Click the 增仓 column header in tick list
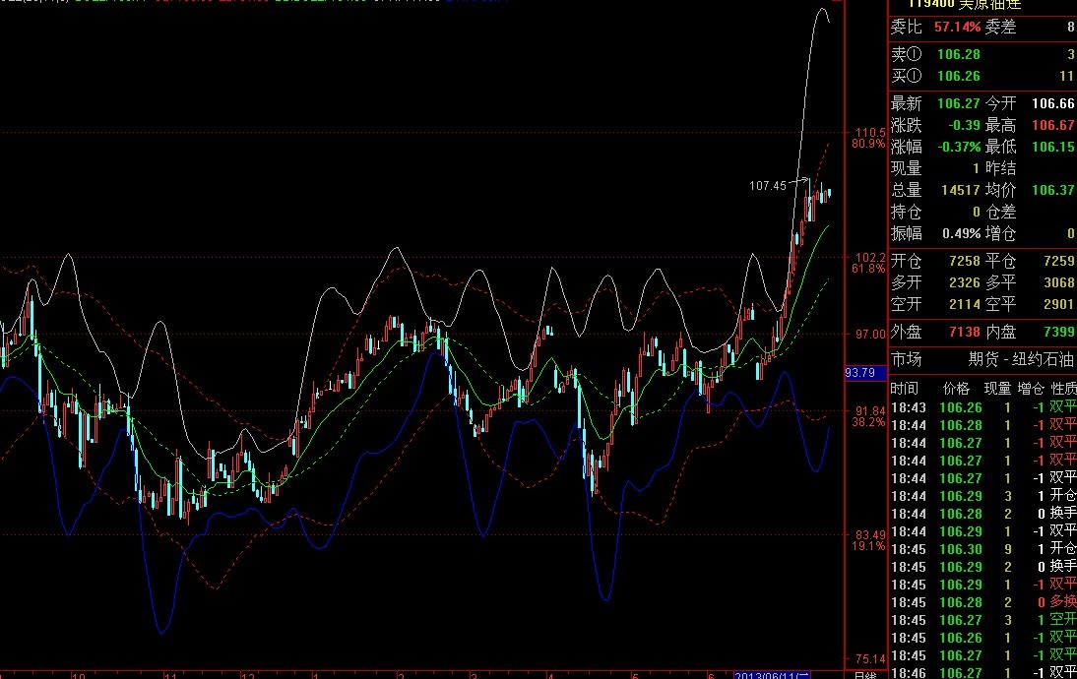 tap(1031, 389)
